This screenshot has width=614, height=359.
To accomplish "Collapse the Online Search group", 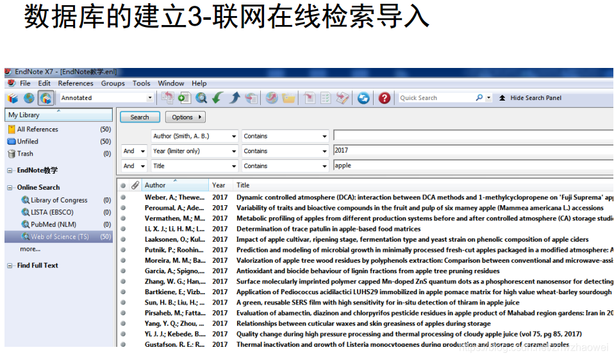I will point(10,188).
